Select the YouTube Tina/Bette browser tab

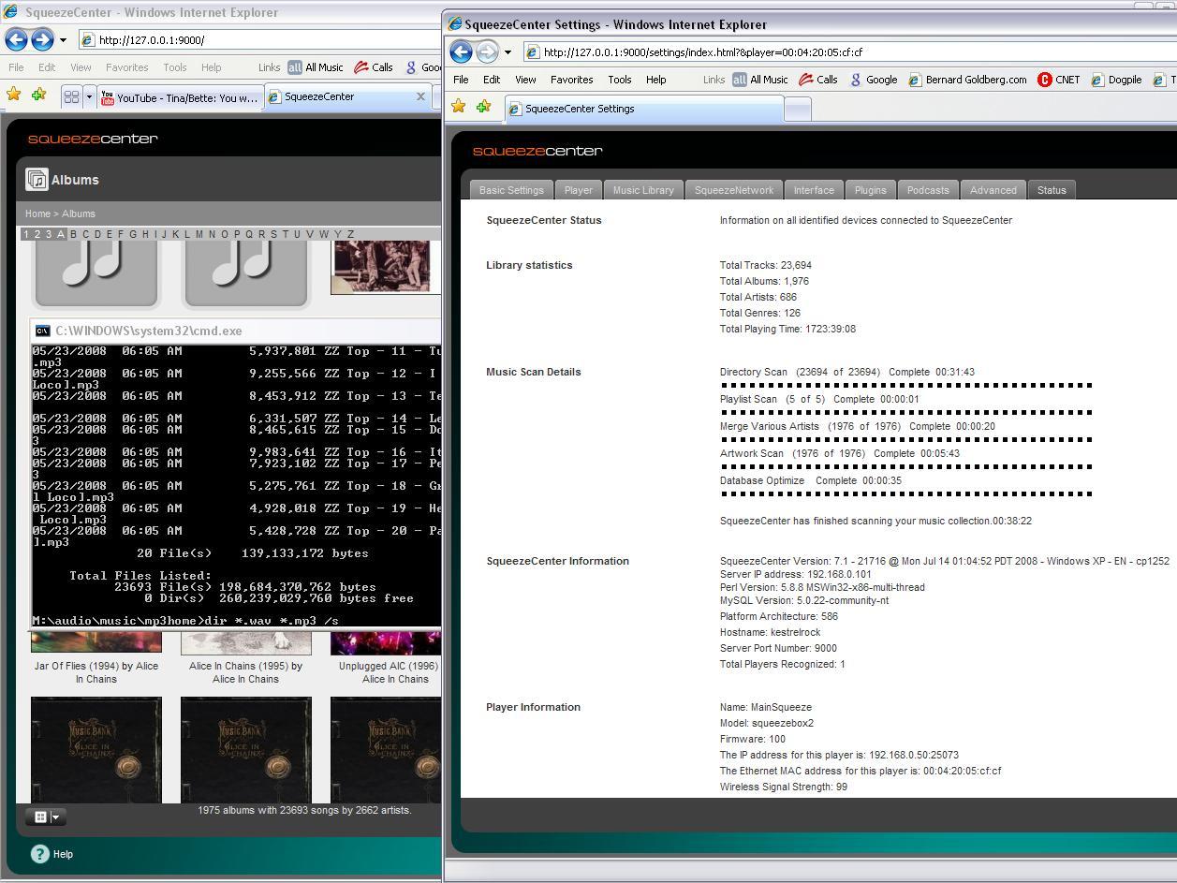click(x=180, y=97)
